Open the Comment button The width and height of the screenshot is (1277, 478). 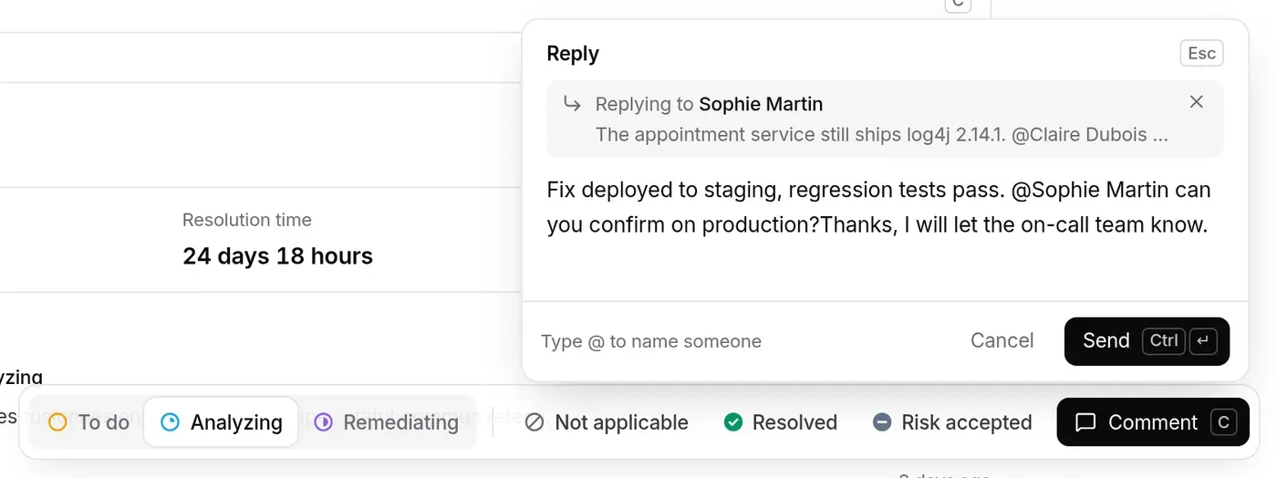coord(1153,422)
